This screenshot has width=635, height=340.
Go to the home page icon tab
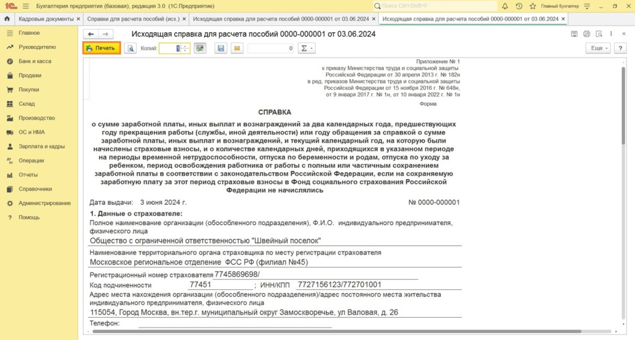pos(7,19)
